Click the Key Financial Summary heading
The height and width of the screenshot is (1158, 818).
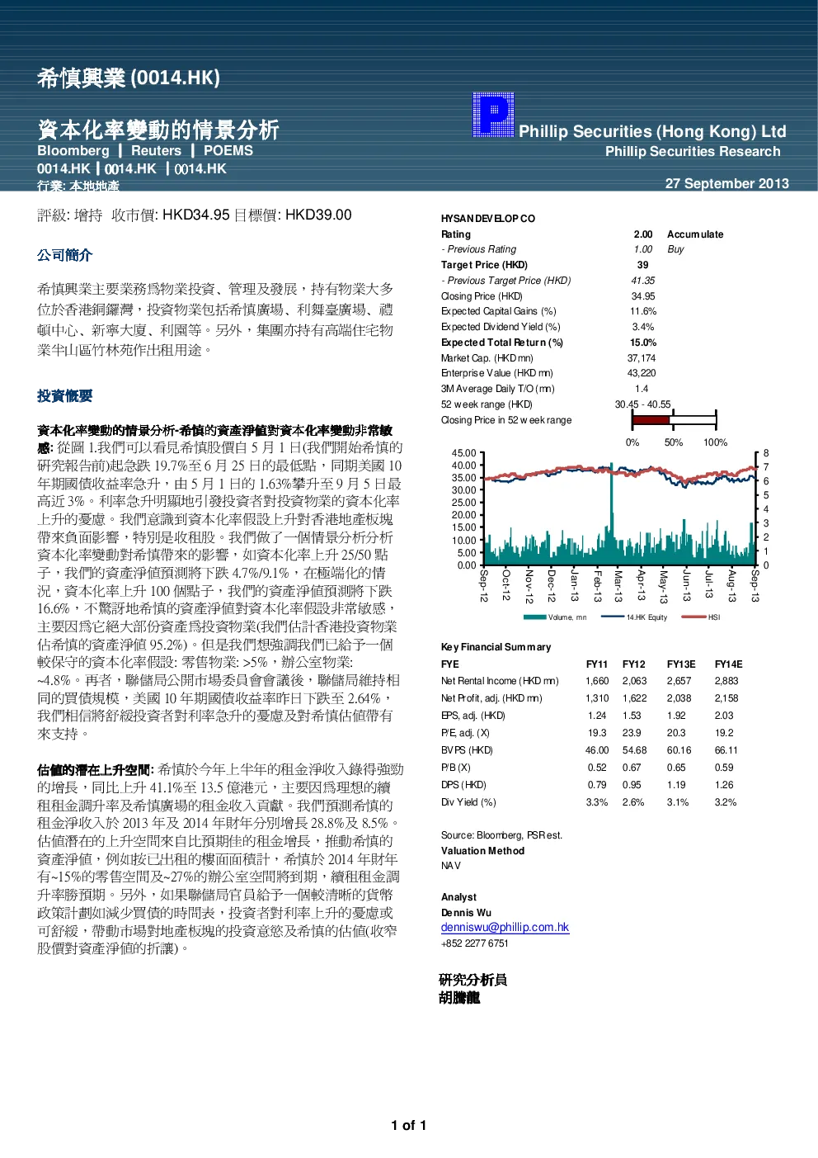pyautogui.click(x=496, y=647)
